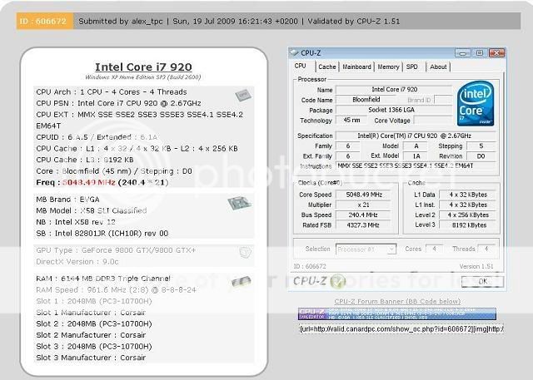Screen dimensions: 533x380
Task: Click the Bus Speed value 240.4 MHz
Action: pos(364,215)
